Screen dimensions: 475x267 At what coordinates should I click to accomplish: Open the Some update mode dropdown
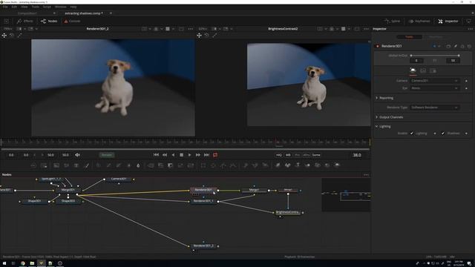316,155
